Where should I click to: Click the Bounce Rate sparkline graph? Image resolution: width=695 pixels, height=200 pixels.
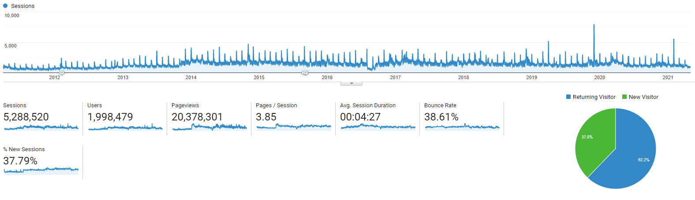coord(462,127)
